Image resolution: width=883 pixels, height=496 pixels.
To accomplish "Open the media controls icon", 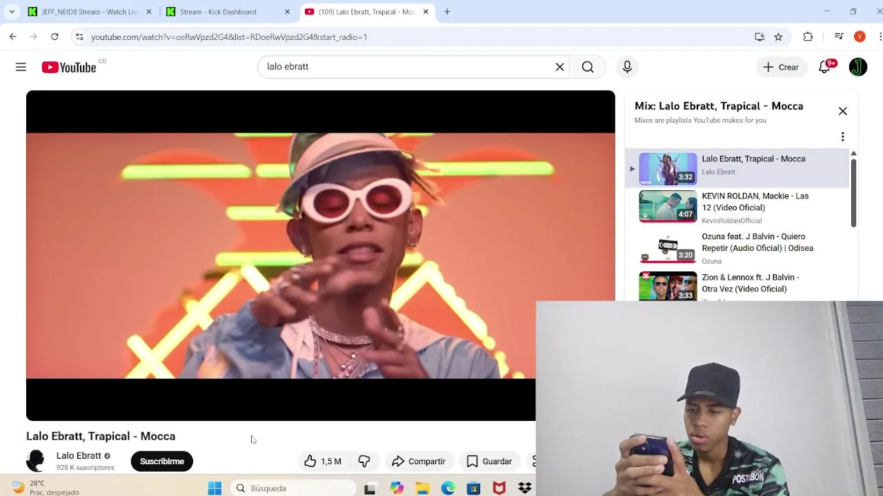I will click(839, 37).
